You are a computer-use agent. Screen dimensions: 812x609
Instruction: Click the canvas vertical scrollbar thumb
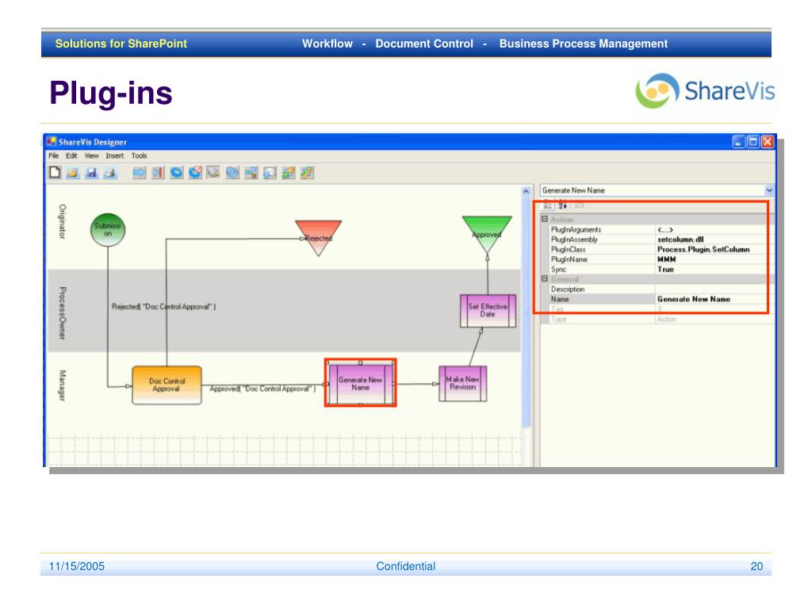(x=527, y=312)
